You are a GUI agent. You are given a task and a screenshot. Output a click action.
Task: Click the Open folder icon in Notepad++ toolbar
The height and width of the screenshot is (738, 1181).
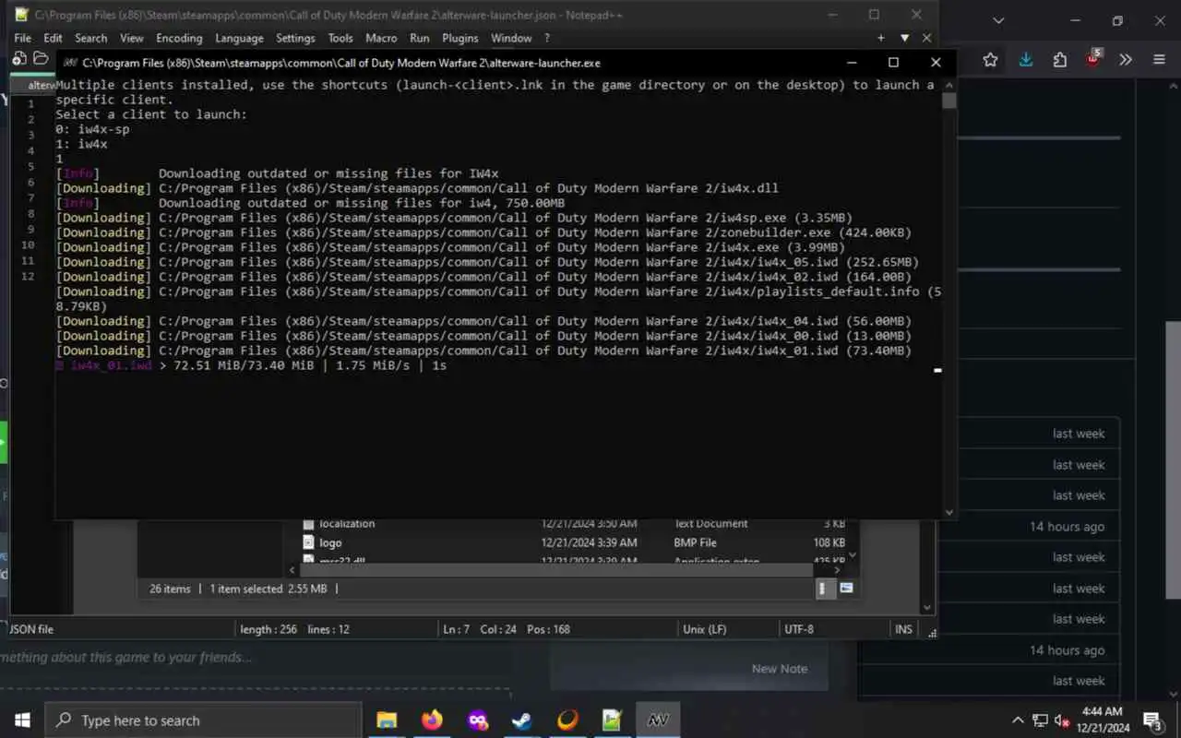click(41, 58)
